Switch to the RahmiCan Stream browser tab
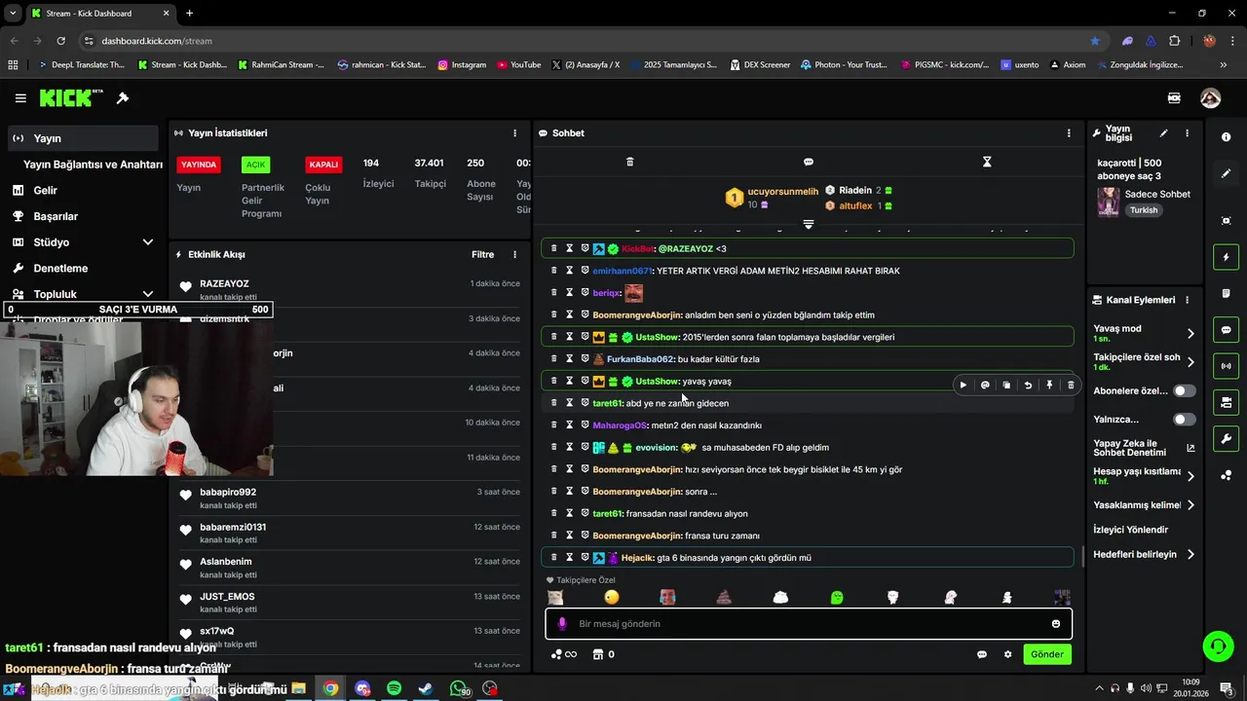This screenshot has height=701, width=1247. pyautogui.click(x=280, y=64)
